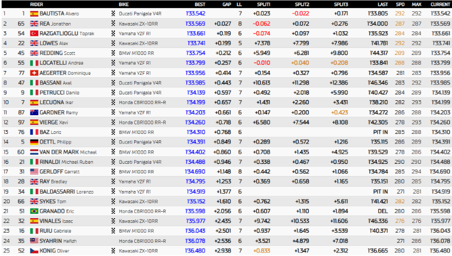Click best lap time 1'34.690
Image resolution: width=452 pixels, height=256 pixels.
click(195, 171)
